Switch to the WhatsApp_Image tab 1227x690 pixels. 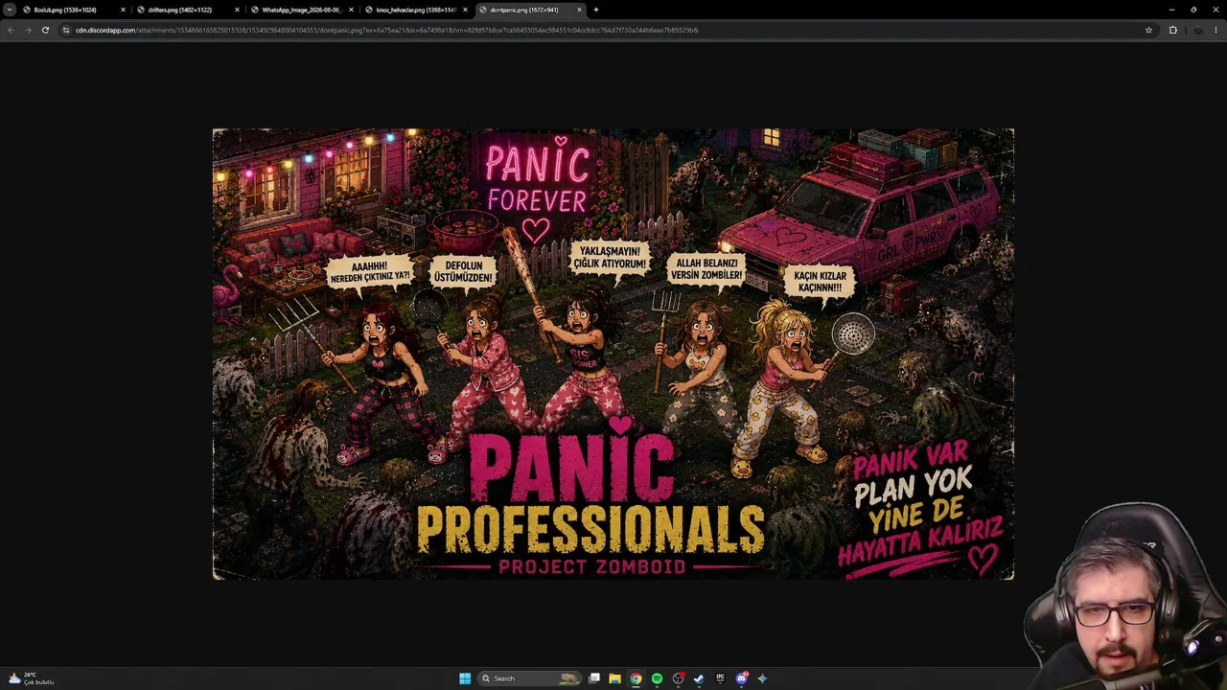(x=300, y=10)
